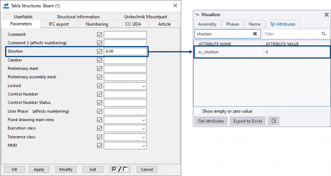Toggle the Comment checkbox

(x=99, y=34)
